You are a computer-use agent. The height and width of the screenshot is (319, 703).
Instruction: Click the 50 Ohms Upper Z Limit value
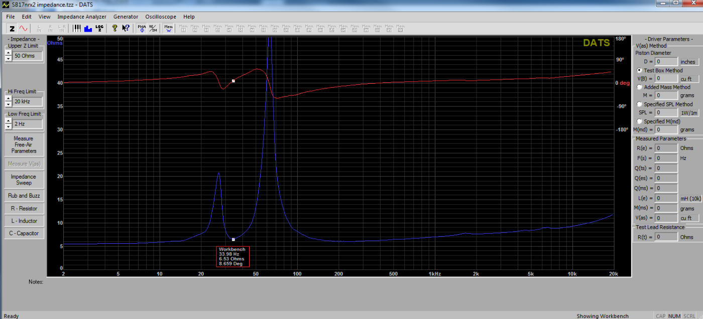28,56
